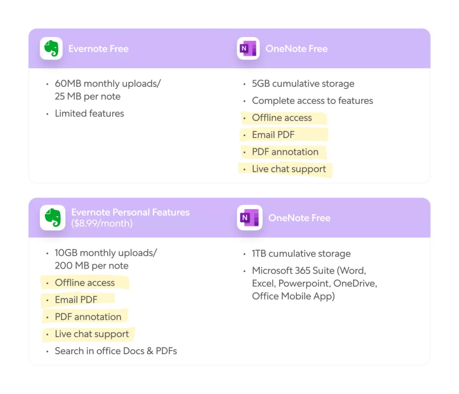459x394 pixels.
Task: Click the Evernote elephant icon beside Evernote Free
Action: (x=51, y=48)
